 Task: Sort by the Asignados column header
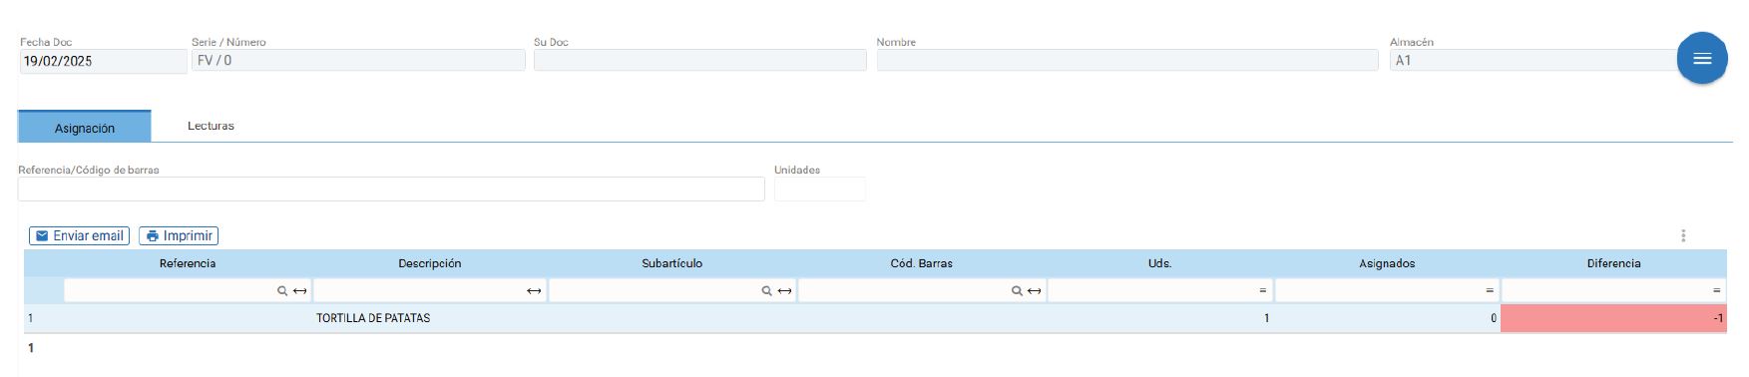[x=1388, y=263]
